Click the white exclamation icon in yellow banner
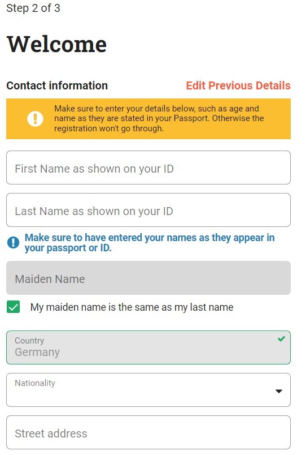 pyautogui.click(x=35, y=119)
